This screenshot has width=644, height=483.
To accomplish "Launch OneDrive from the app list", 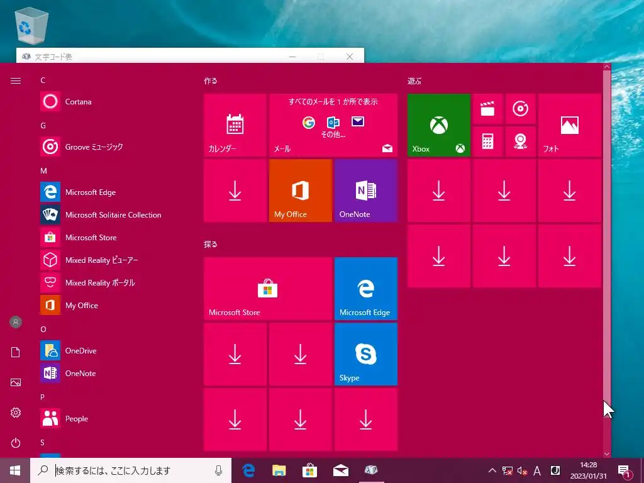I will click(x=111, y=350).
